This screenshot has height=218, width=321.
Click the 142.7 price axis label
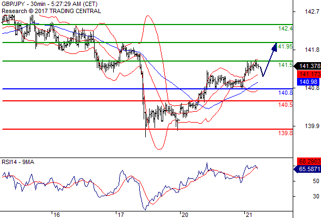312,11
